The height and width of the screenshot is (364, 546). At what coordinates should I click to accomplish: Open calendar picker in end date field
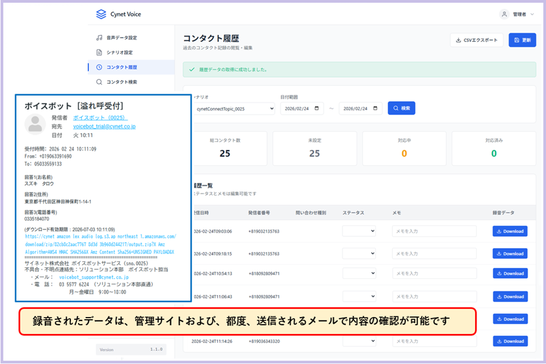(x=375, y=108)
